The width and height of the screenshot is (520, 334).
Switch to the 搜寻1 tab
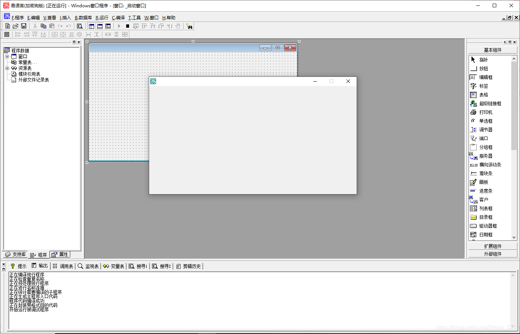pyautogui.click(x=138, y=266)
